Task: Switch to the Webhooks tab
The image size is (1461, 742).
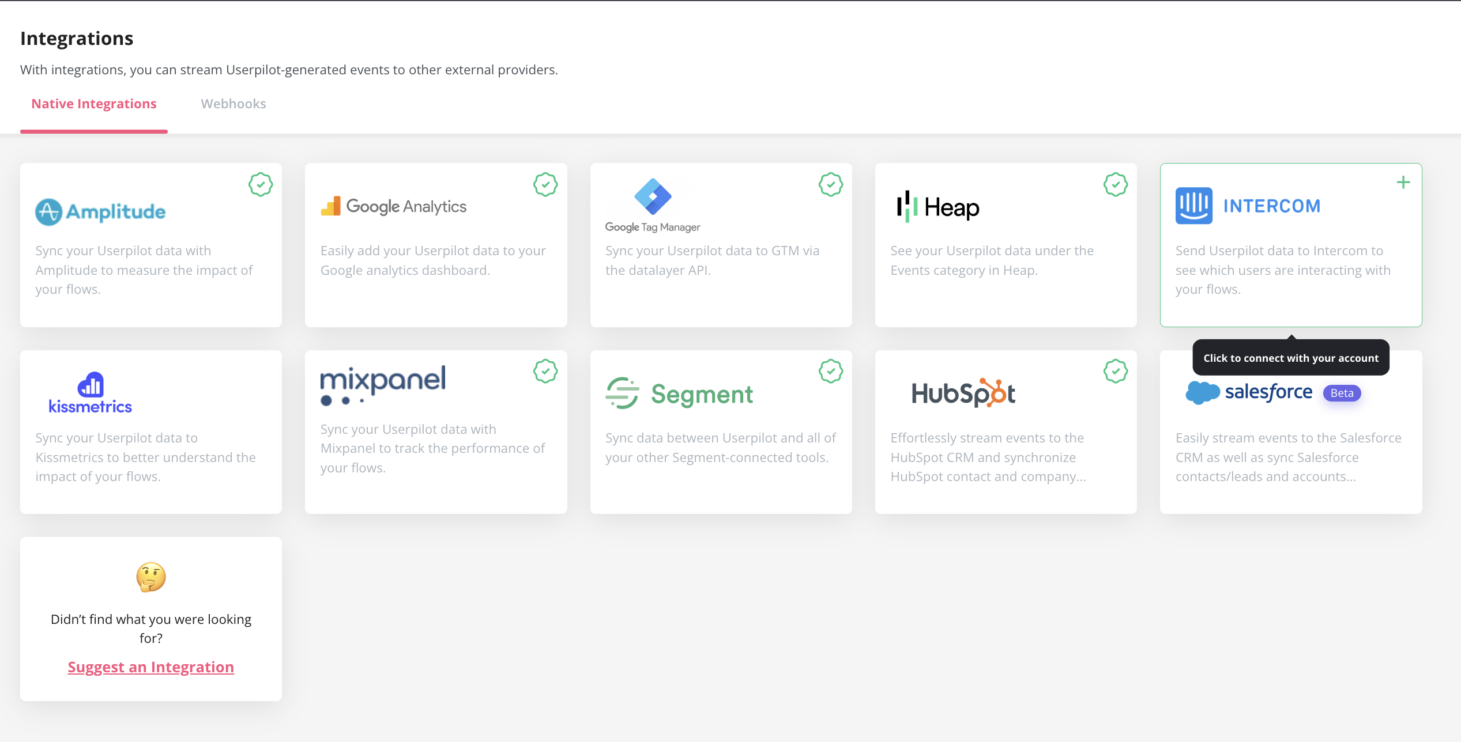Action: click(x=234, y=104)
